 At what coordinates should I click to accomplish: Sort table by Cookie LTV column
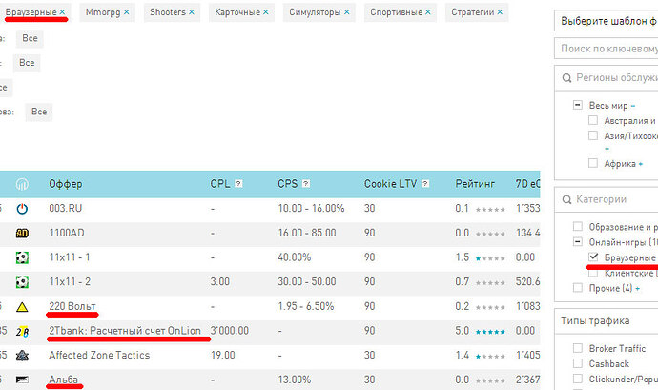[x=390, y=184]
